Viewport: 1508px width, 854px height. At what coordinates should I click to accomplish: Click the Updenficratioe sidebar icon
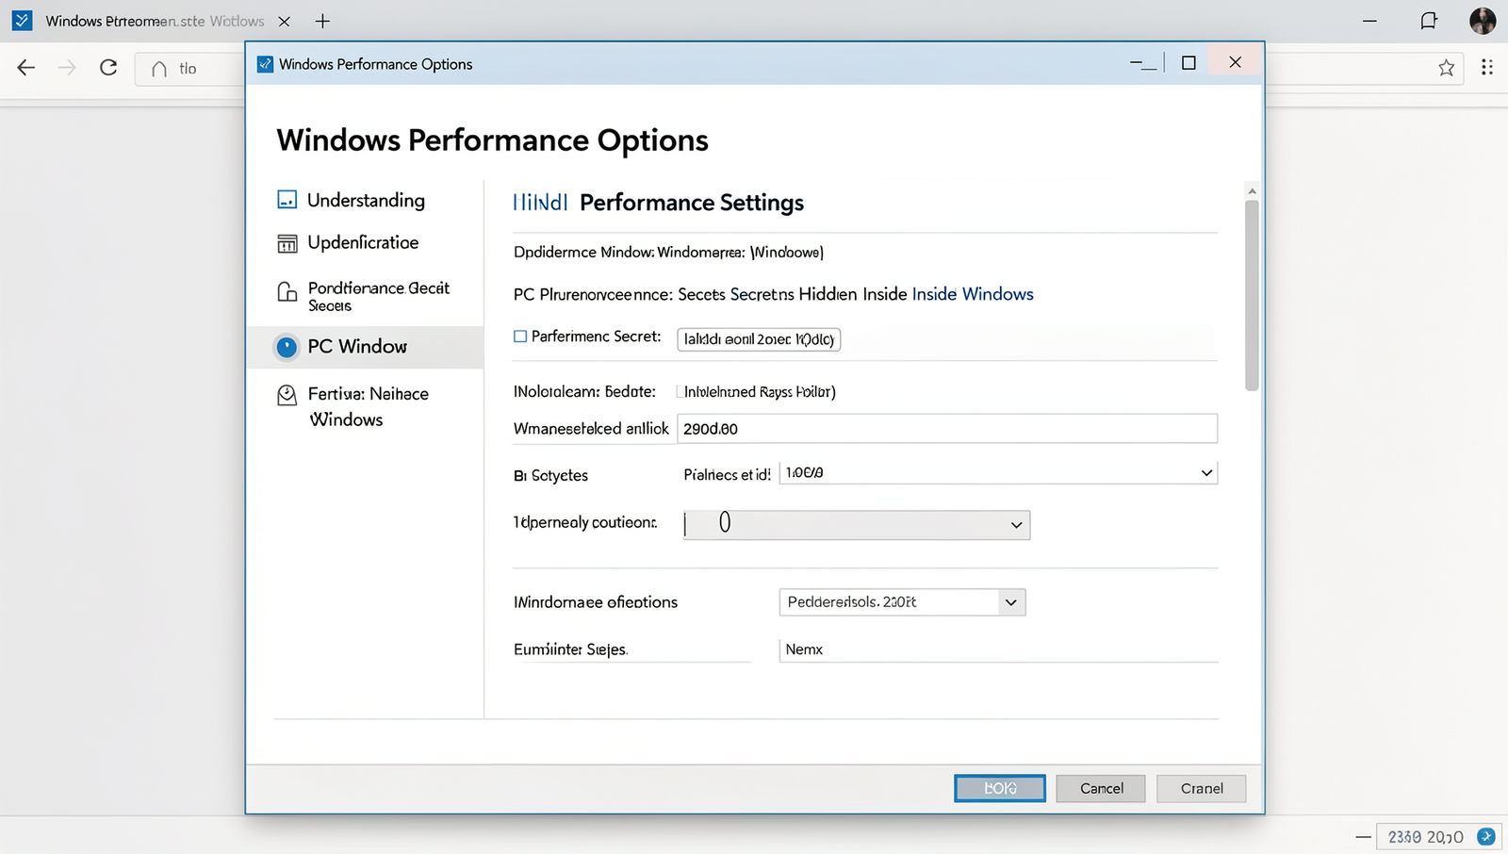click(x=287, y=243)
